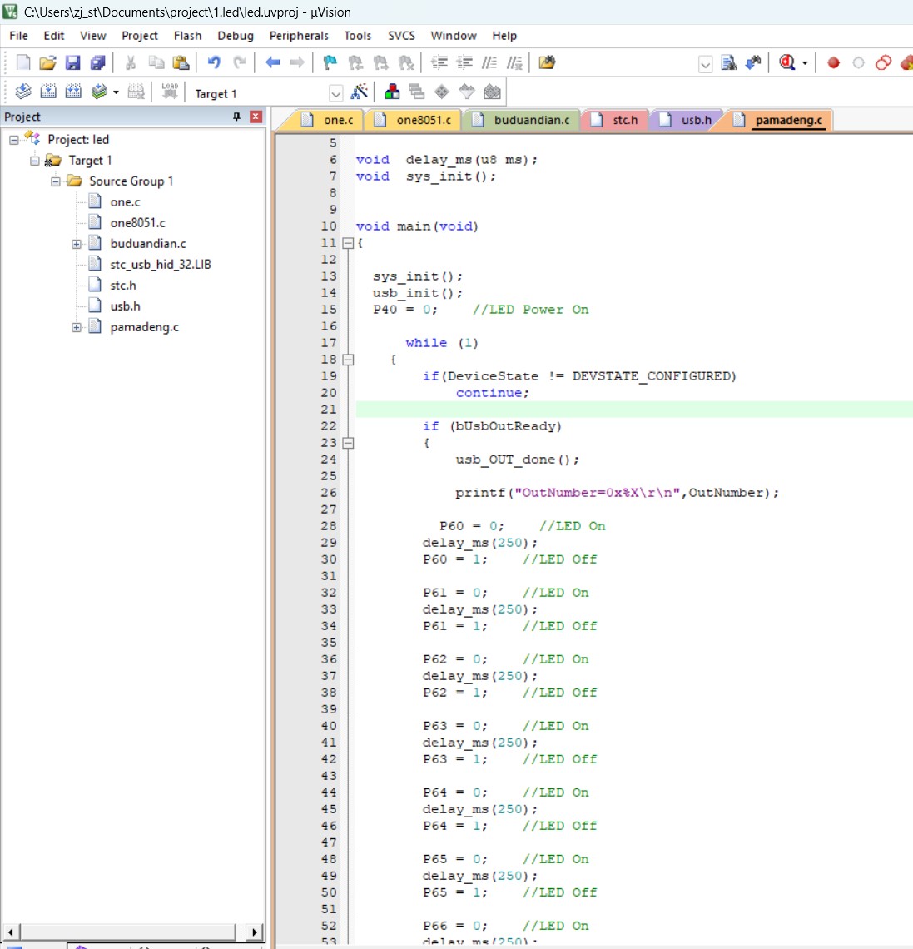Collapse the Source Group 1 folder
The image size is (913, 949).
pos(55,181)
